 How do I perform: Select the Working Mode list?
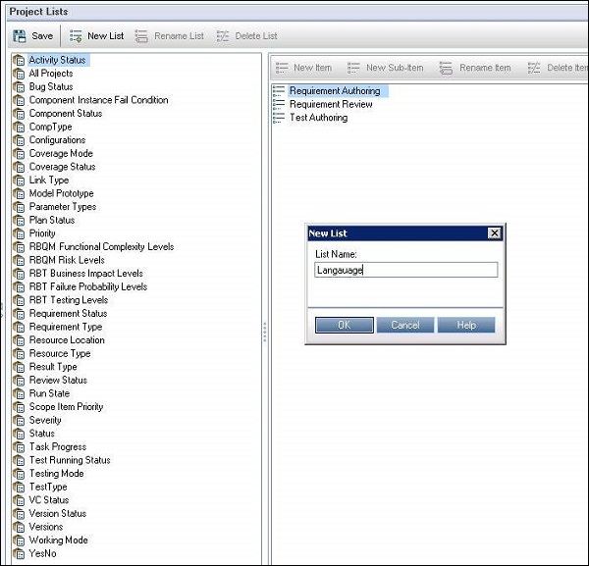click(x=59, y=540)
